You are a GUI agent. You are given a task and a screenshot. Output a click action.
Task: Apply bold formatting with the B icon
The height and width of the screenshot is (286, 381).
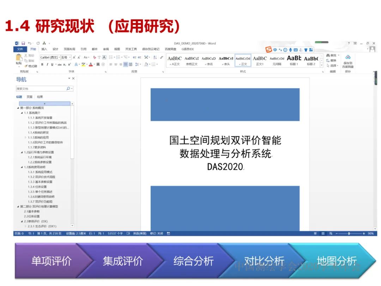click(x=42, y=64)
